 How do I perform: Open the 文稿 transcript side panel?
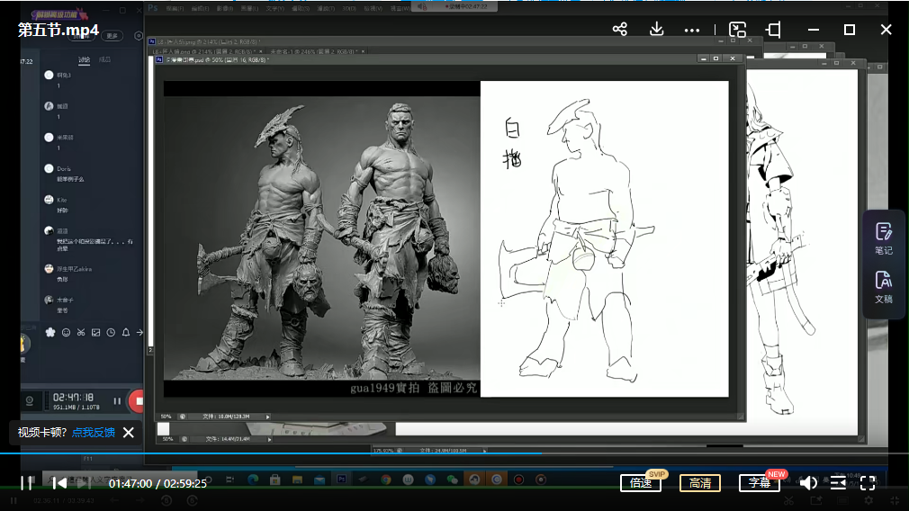click(x=884, y=287)
